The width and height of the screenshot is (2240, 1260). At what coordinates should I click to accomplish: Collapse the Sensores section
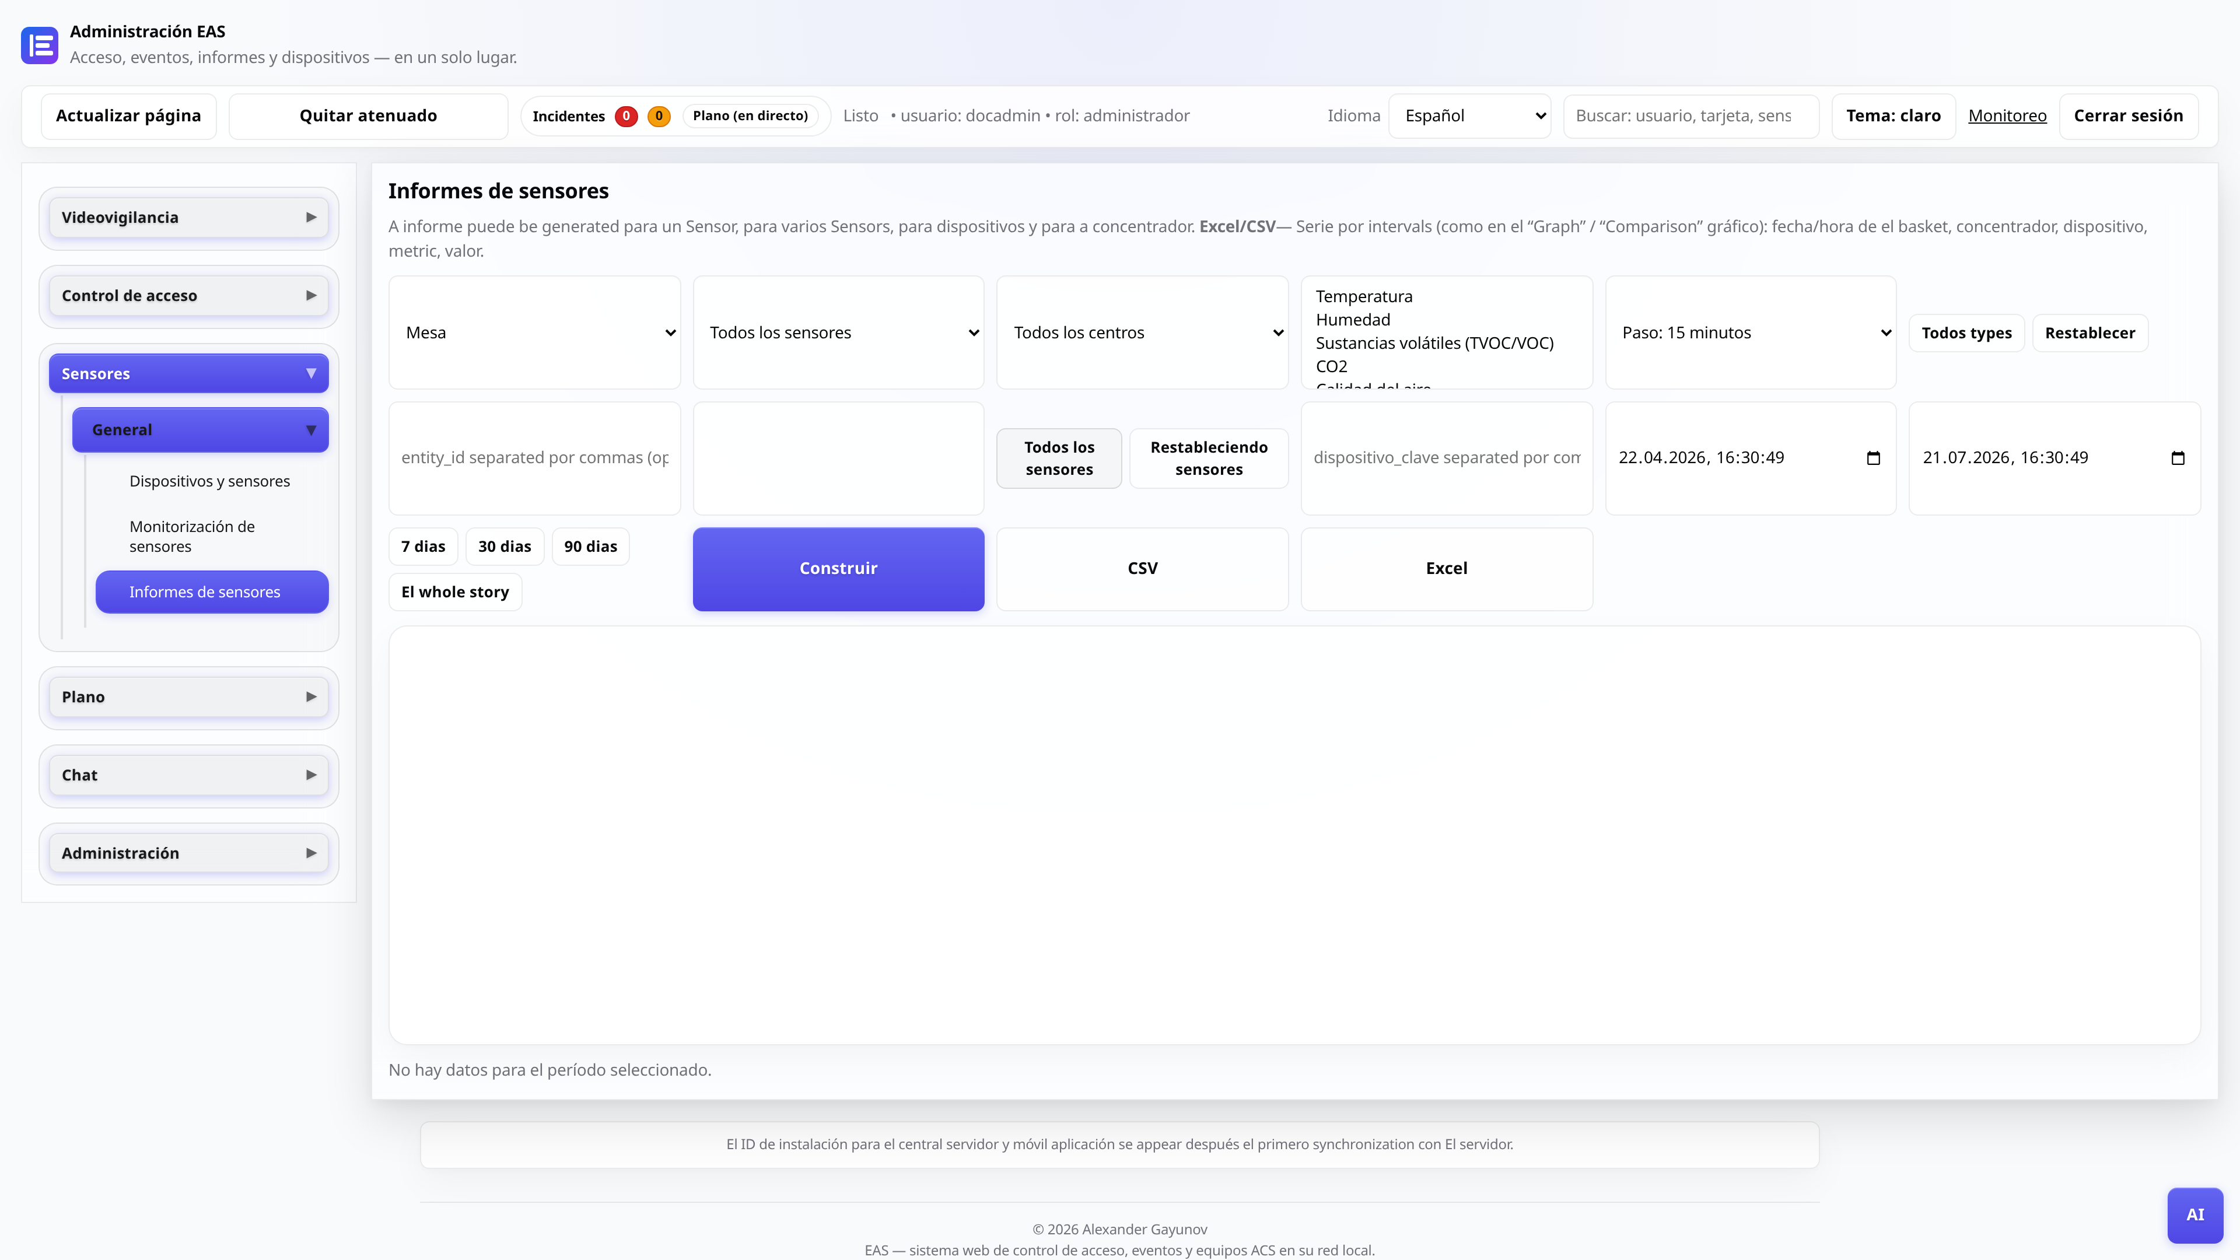[x=188, y=374]
